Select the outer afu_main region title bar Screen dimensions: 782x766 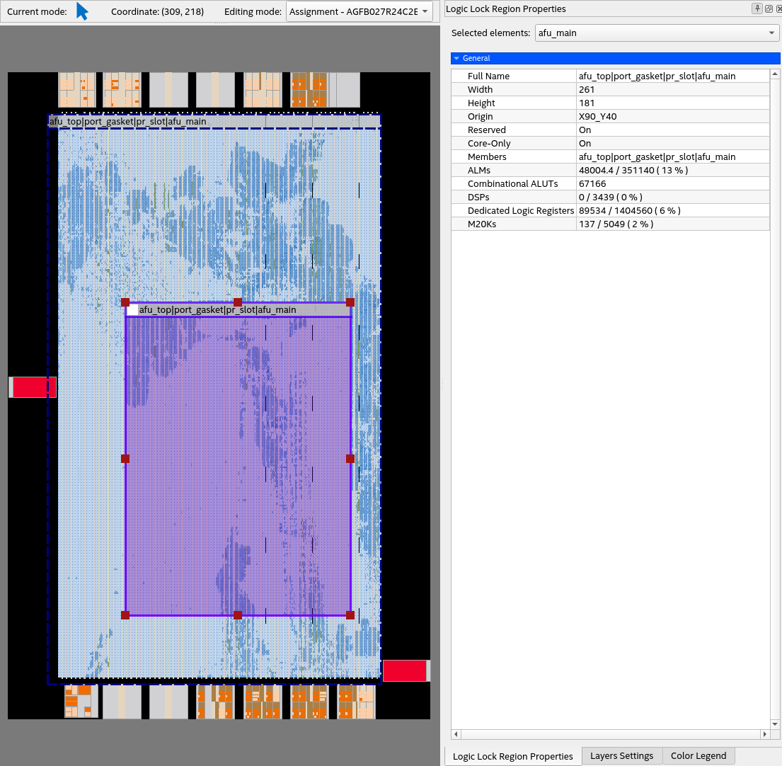(212, 121)
